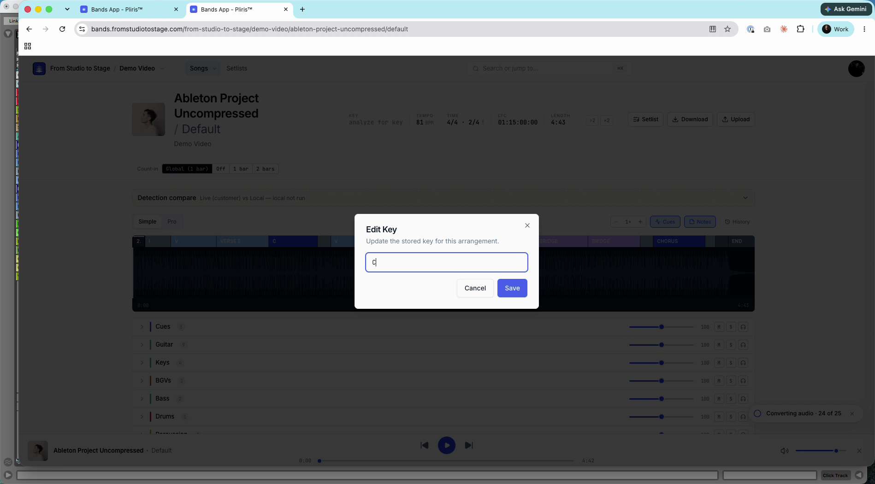
Task: Mute the Keys track
Action: tap(719, 363)
